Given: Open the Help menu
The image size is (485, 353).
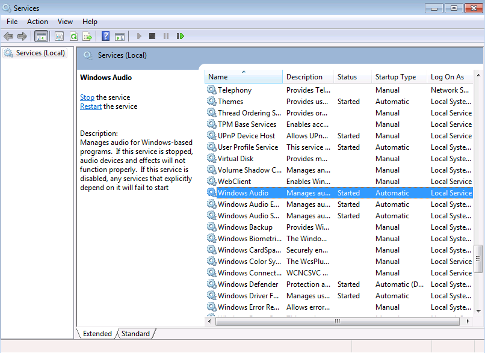Looking at the screenshot, I should (x=90, y=22).
